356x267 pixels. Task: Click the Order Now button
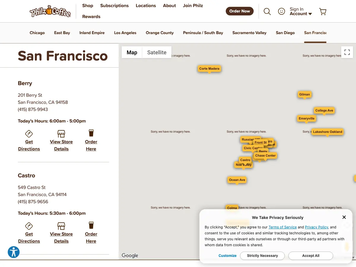pyautogui.click(x=240, y=11)
